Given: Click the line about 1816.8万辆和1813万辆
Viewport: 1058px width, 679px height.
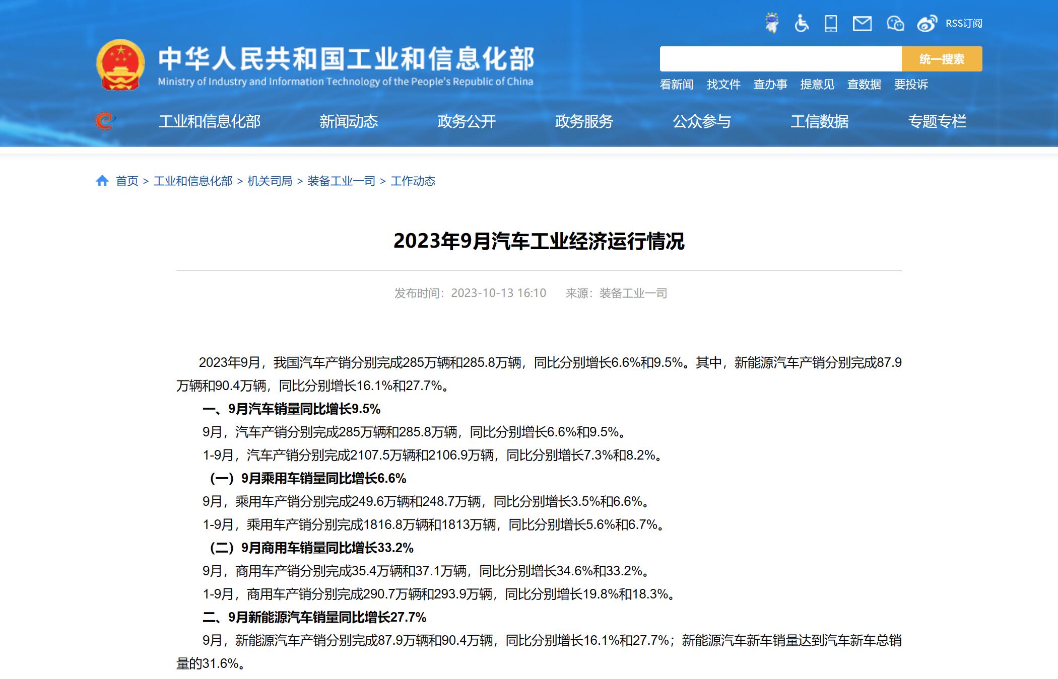Looking at the screenshot, I should click(435, 524).
